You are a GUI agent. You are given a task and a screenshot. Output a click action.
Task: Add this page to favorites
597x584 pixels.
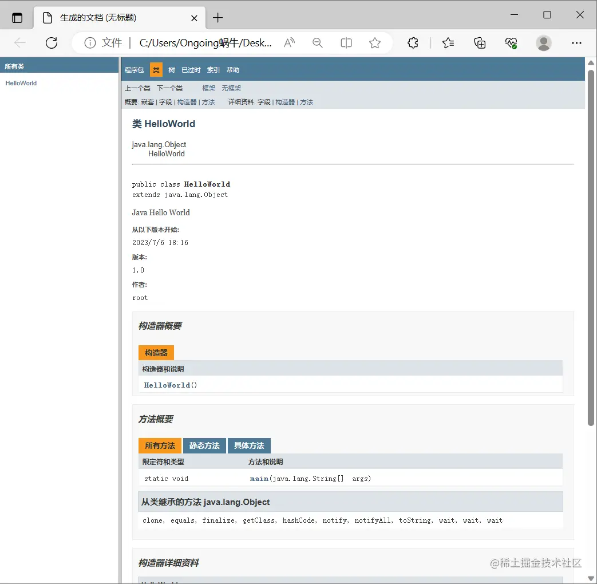[x=375, y=43]
